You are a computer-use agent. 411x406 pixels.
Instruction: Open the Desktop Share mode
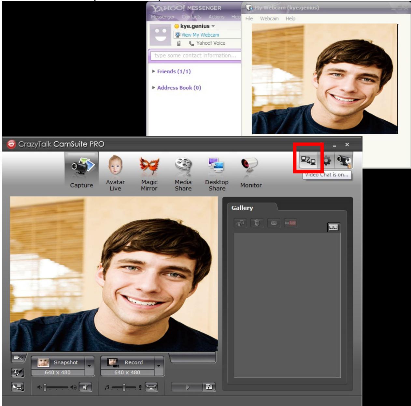point(217,173)
